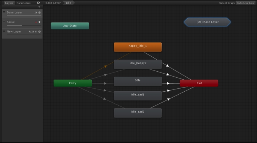This screenshot has width=257, height=143.
Task: Select the idle_sad1 to Exit transition arrow
Action: [x=168, y=91]
